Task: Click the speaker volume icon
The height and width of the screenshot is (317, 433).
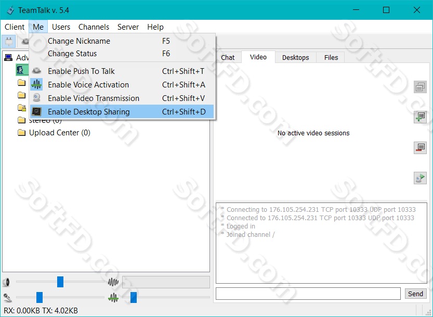Action: (6, 282)
